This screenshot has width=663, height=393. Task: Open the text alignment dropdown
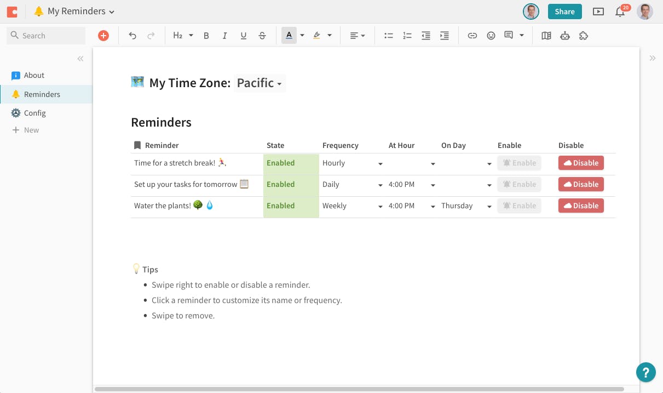pos(358,36)
